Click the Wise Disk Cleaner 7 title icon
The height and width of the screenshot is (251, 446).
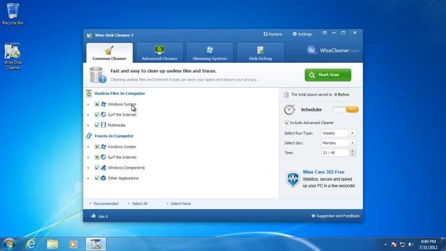point(90,36)
